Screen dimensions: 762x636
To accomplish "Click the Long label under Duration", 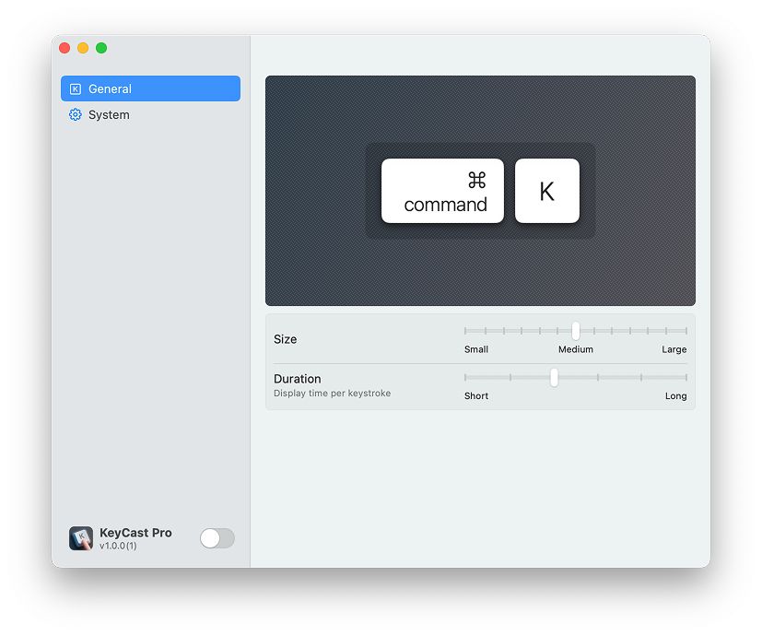I will 675,395.
